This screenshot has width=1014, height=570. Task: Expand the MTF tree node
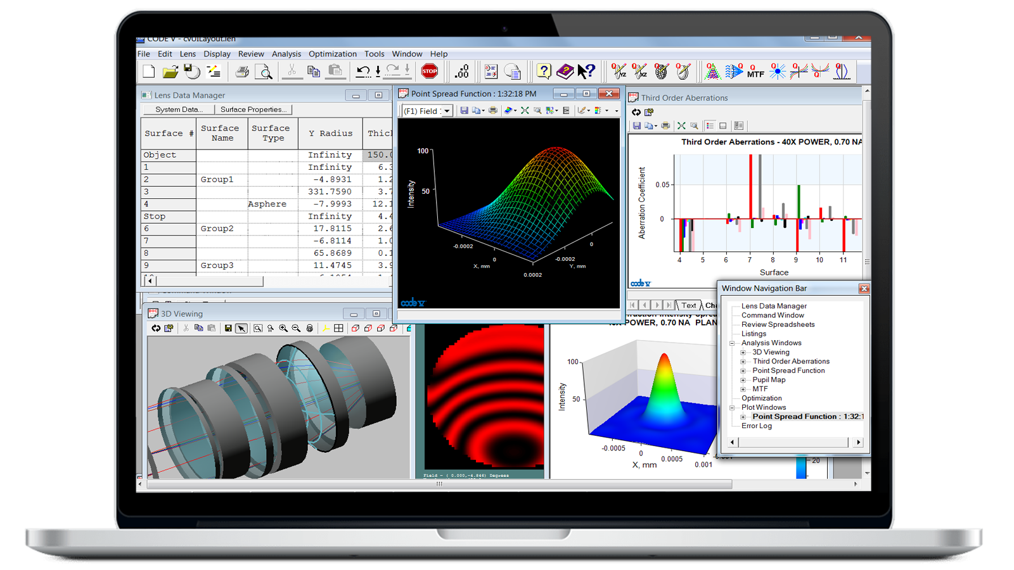tap(743, 389)
